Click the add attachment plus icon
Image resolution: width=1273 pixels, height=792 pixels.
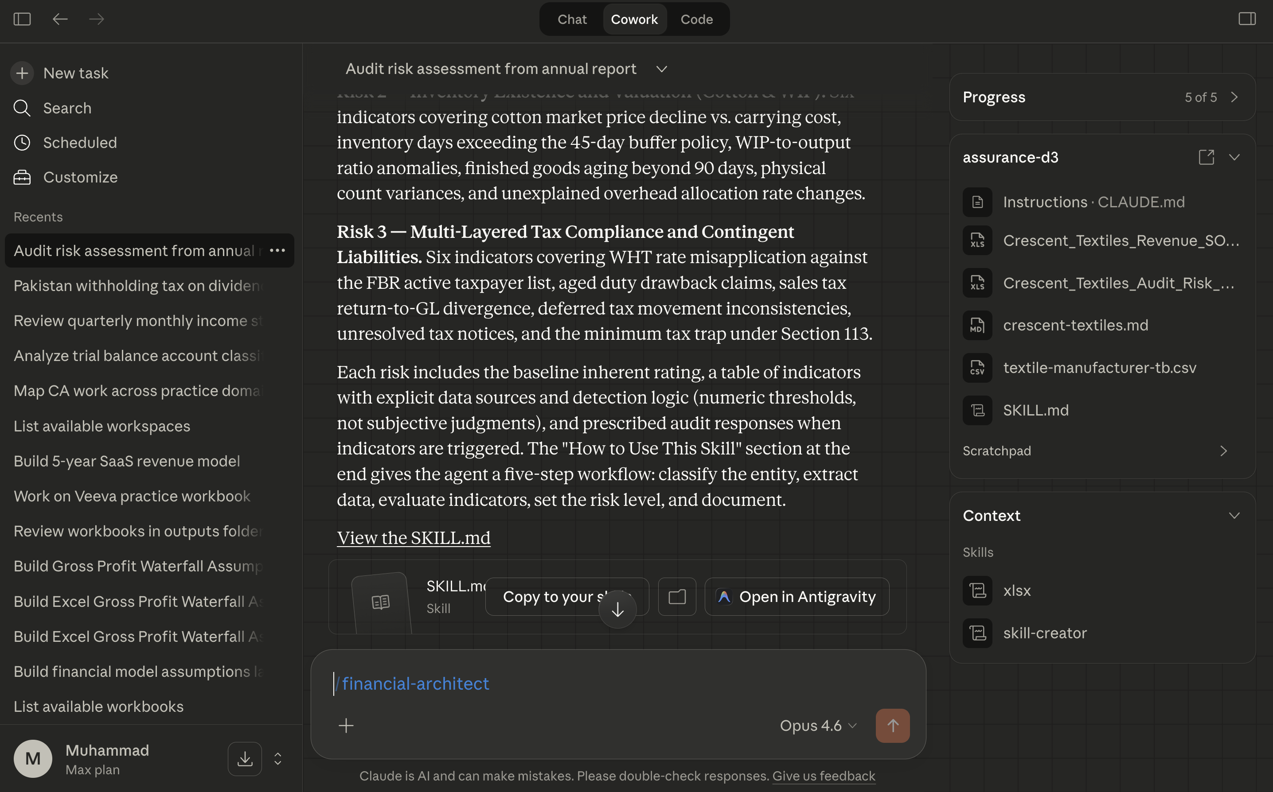346,726
